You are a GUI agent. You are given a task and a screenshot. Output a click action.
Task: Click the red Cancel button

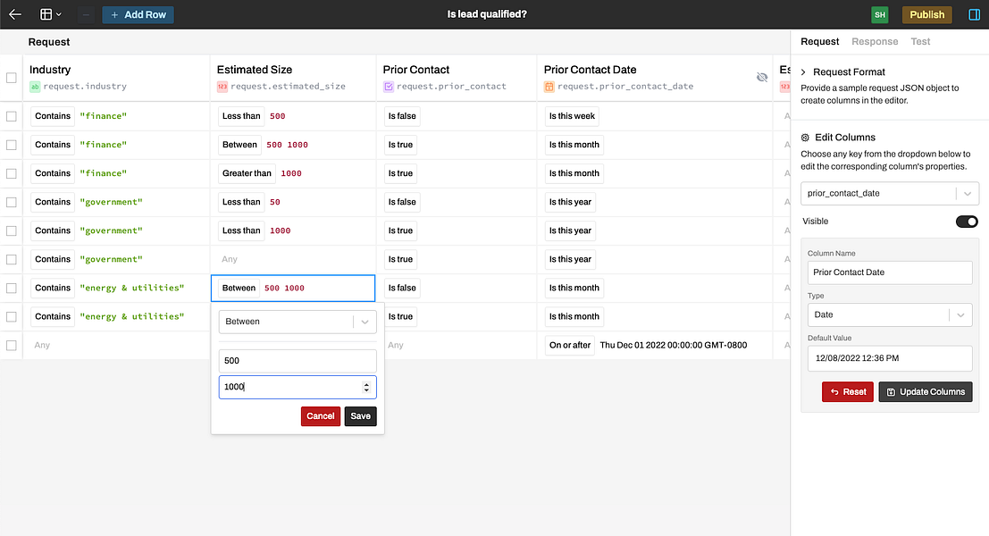click(321, 416)
